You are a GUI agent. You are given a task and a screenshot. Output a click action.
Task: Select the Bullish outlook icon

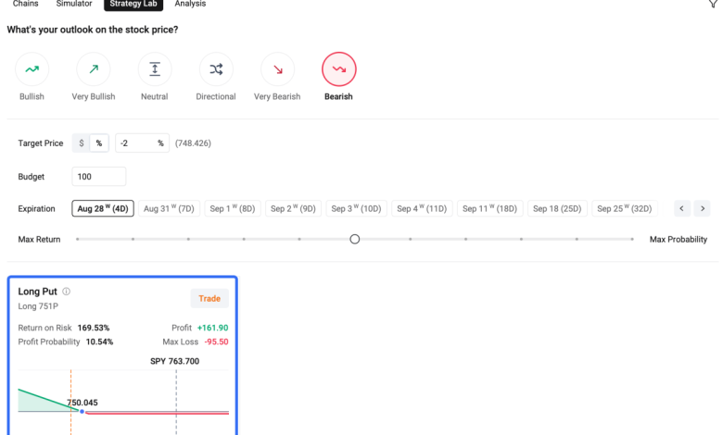(32, 69)
